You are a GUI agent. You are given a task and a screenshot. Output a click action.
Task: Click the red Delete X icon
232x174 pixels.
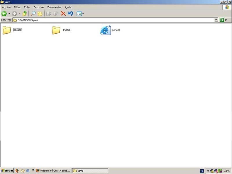point(63,14)
